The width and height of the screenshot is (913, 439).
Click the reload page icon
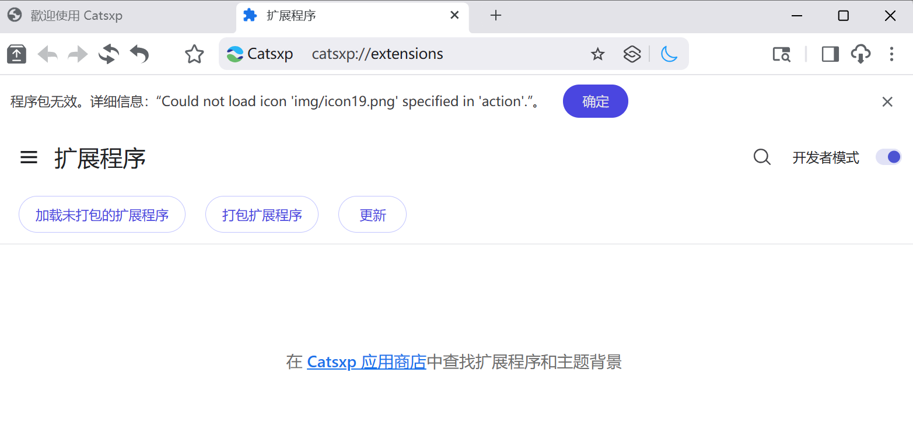tap(109, 54)
